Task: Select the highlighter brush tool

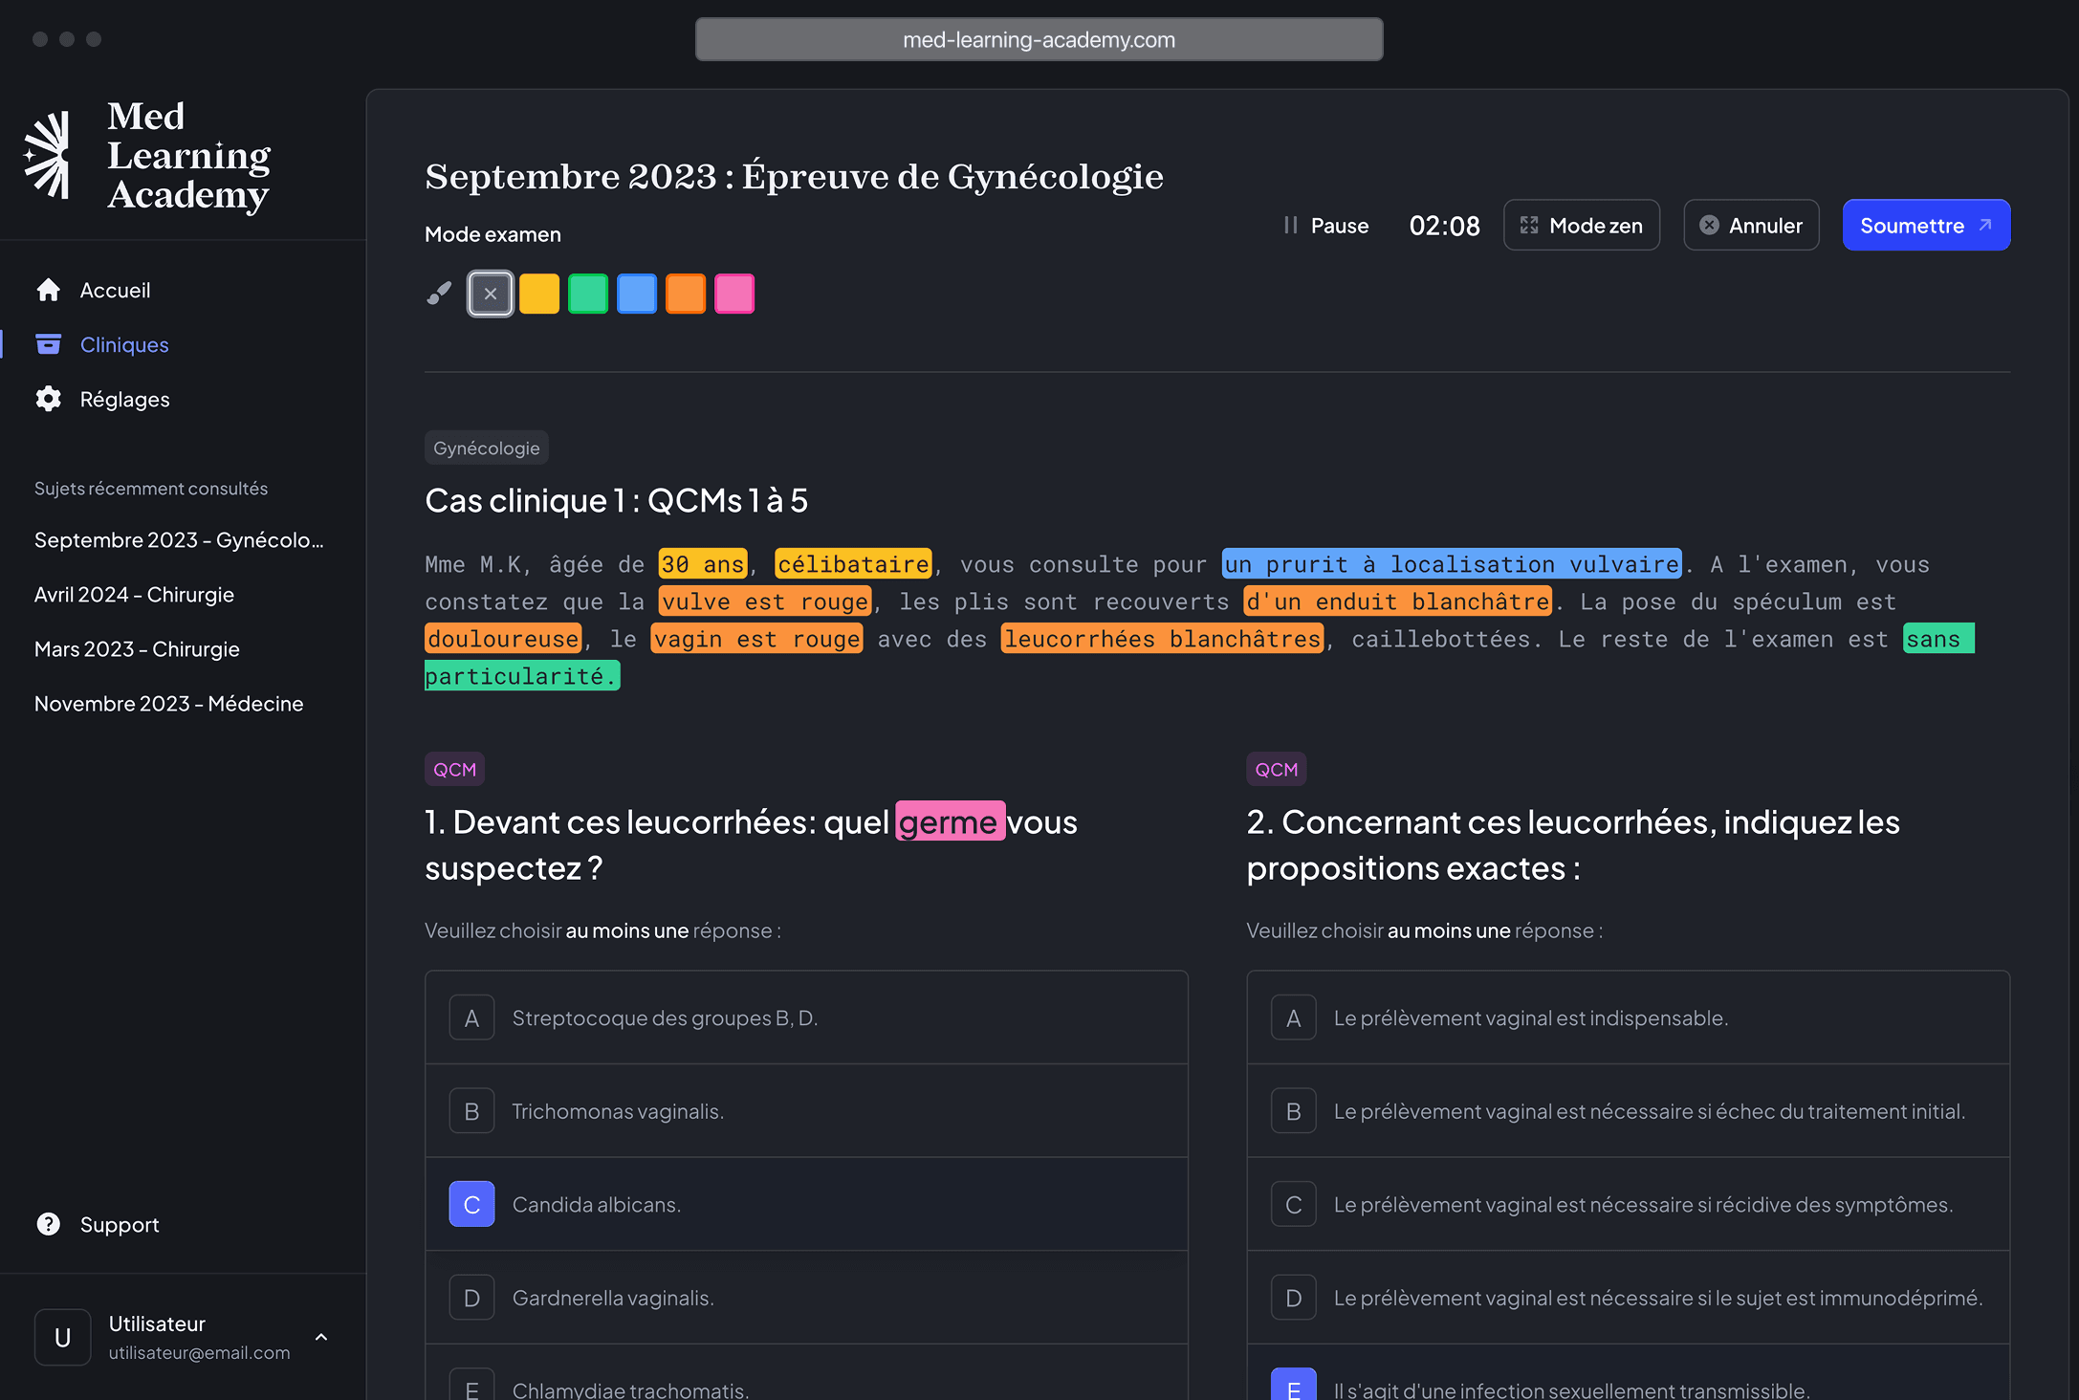Action: point(439,293)
